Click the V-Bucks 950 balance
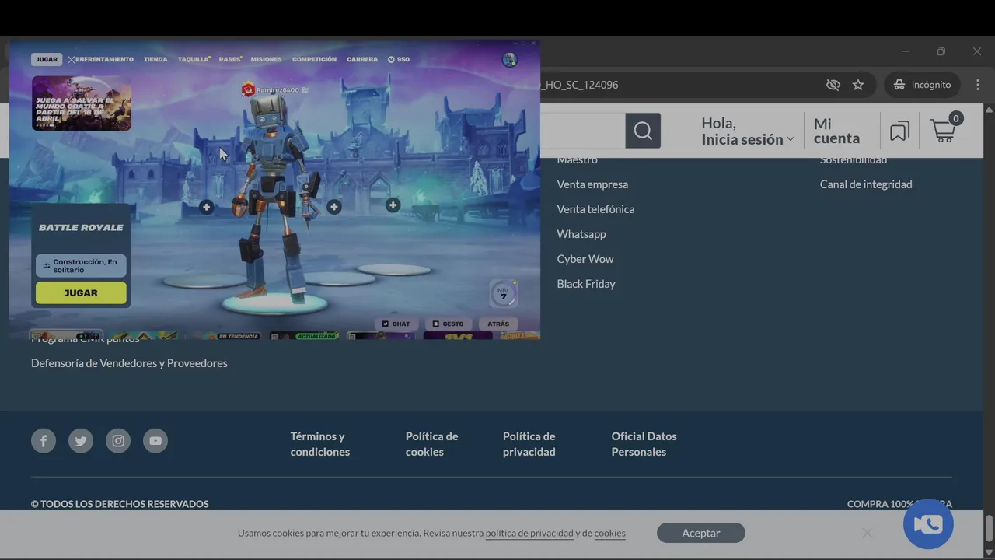Screen dimensions: 995x560 (x=399, y=59)
